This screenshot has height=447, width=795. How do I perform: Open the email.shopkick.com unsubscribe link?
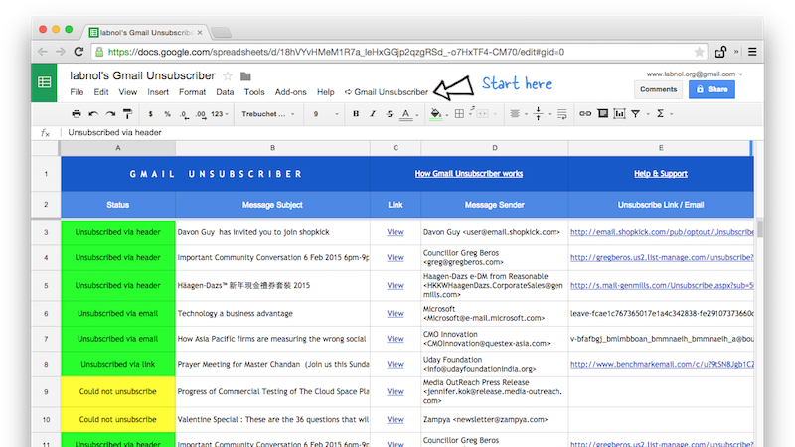662,232
